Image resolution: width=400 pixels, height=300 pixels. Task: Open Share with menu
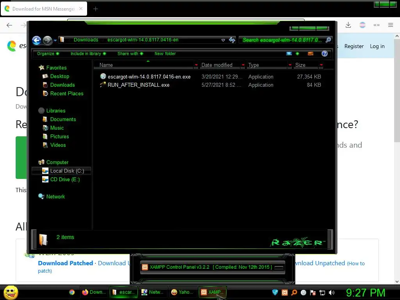coord(130,54)
